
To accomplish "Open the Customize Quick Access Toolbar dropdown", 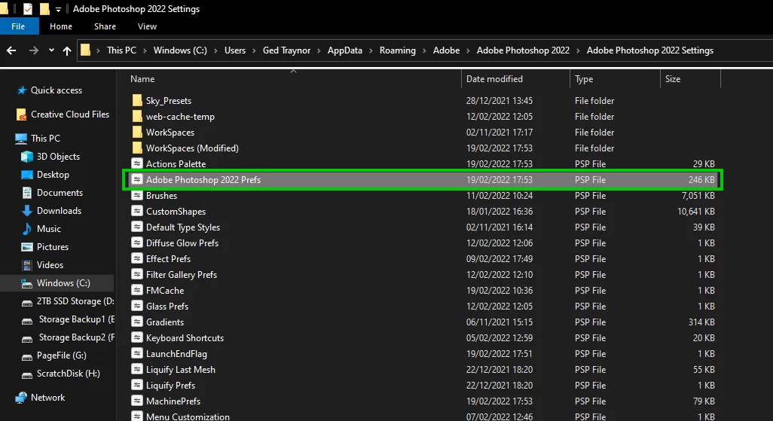I will (58, 9).
